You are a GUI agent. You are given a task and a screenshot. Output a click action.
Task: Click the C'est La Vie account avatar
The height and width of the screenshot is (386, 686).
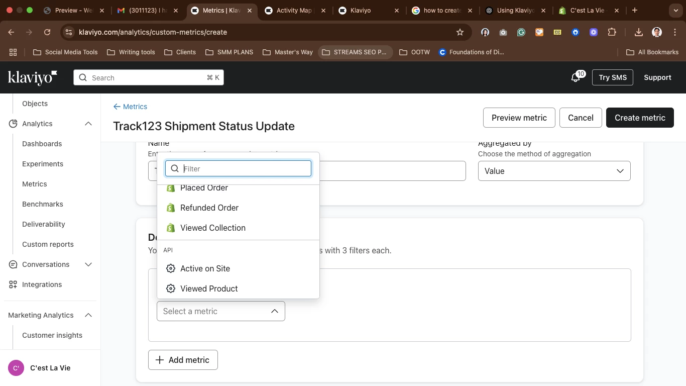click(16, 368)
